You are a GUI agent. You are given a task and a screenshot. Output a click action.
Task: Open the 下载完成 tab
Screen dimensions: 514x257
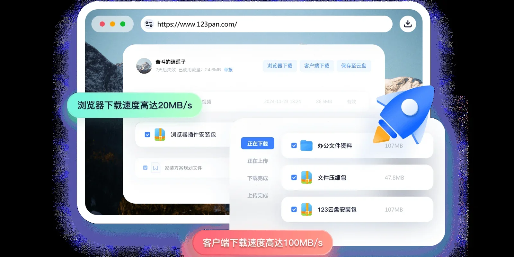[x=258, y=178]
